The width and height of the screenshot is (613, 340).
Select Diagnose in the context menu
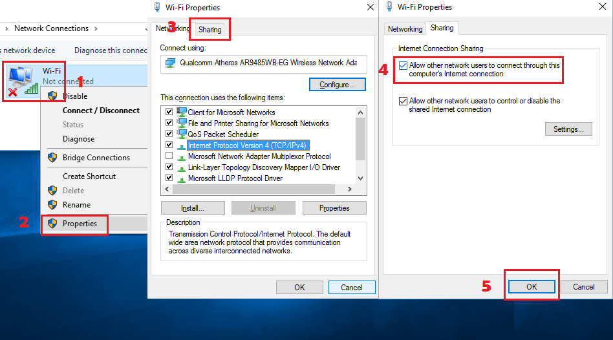point(79,139)
